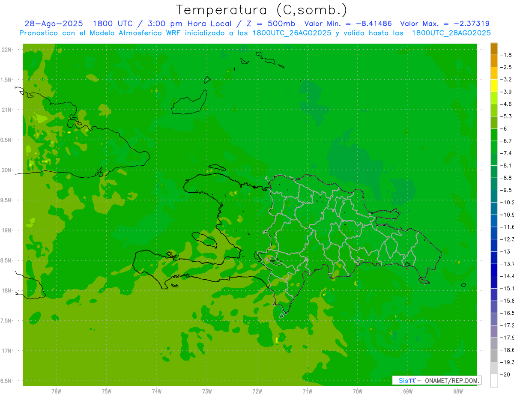Click the '71W' longitude label
The image size is (514, 397).
(x=308, y=391)
